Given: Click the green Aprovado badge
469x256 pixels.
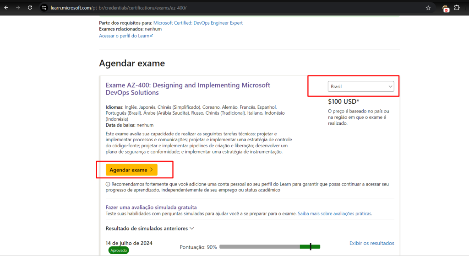Looking at the screenshot, I should pos(118,251).
